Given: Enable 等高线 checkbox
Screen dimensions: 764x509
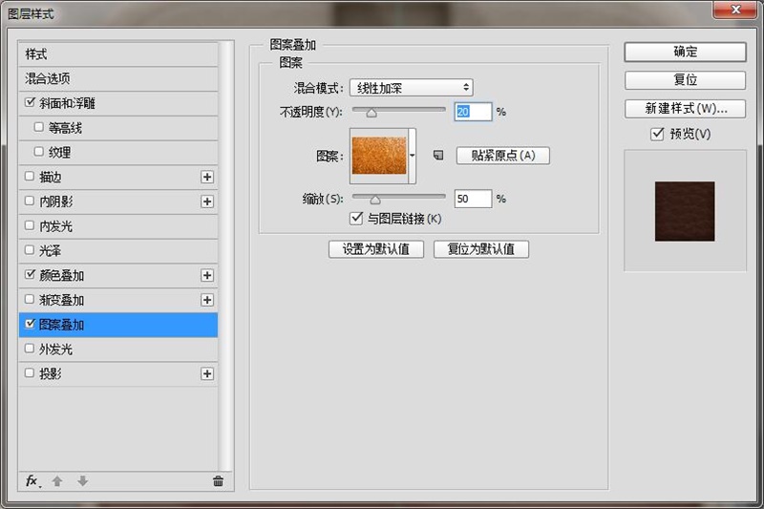Looking at the screenshot, I should [39, 127].
